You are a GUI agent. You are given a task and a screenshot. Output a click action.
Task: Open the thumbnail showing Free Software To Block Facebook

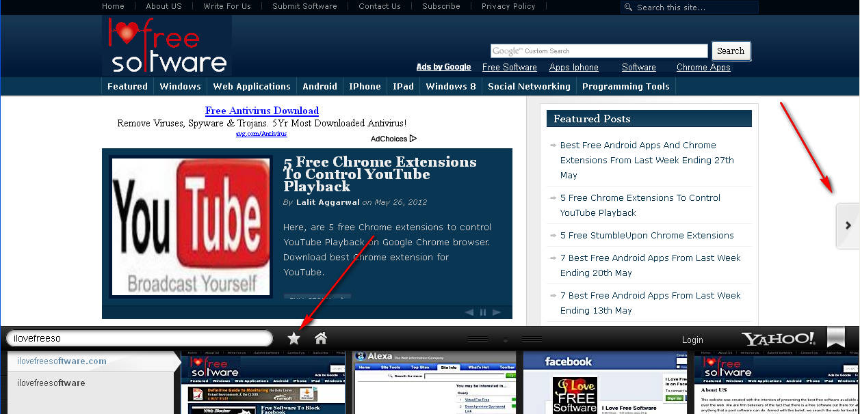[x=263, y=383]
